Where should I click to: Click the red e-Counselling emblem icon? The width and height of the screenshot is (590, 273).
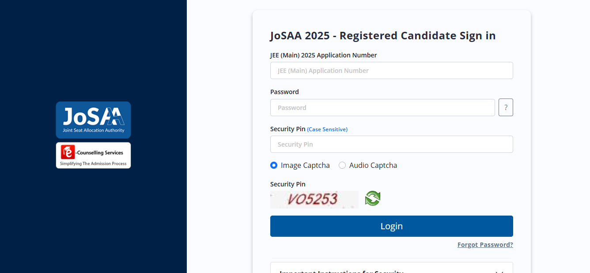pos(68,152)
